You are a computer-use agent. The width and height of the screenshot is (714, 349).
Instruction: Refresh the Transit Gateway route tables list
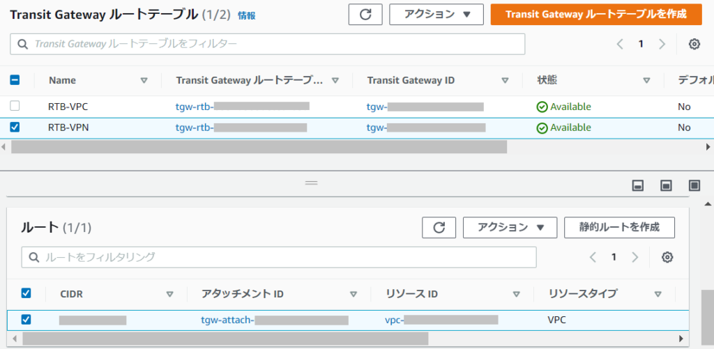point(365,15)
